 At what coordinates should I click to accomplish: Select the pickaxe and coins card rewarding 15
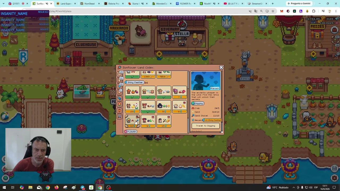tap(164, 121)
